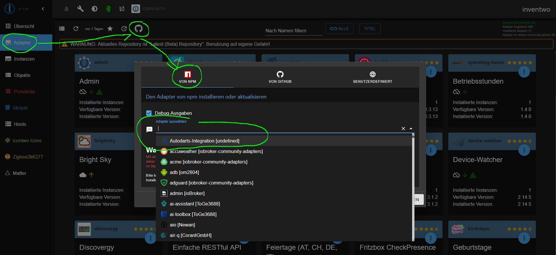Click the admin adapter logo
The height and width of the screenshot is (255, 556).
(84, 63)
